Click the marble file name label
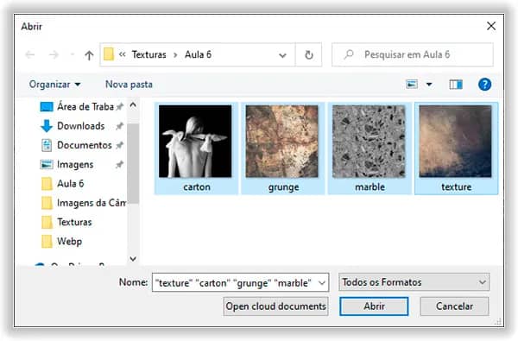Image resolution: width=518 pixels, height=341 pixels. pyautogui.click(x=370, y=187)
